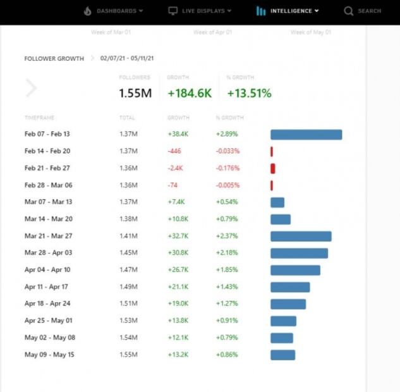Sort by the % Growth column header
Screen dimensions: 400x392
(229, 118)
